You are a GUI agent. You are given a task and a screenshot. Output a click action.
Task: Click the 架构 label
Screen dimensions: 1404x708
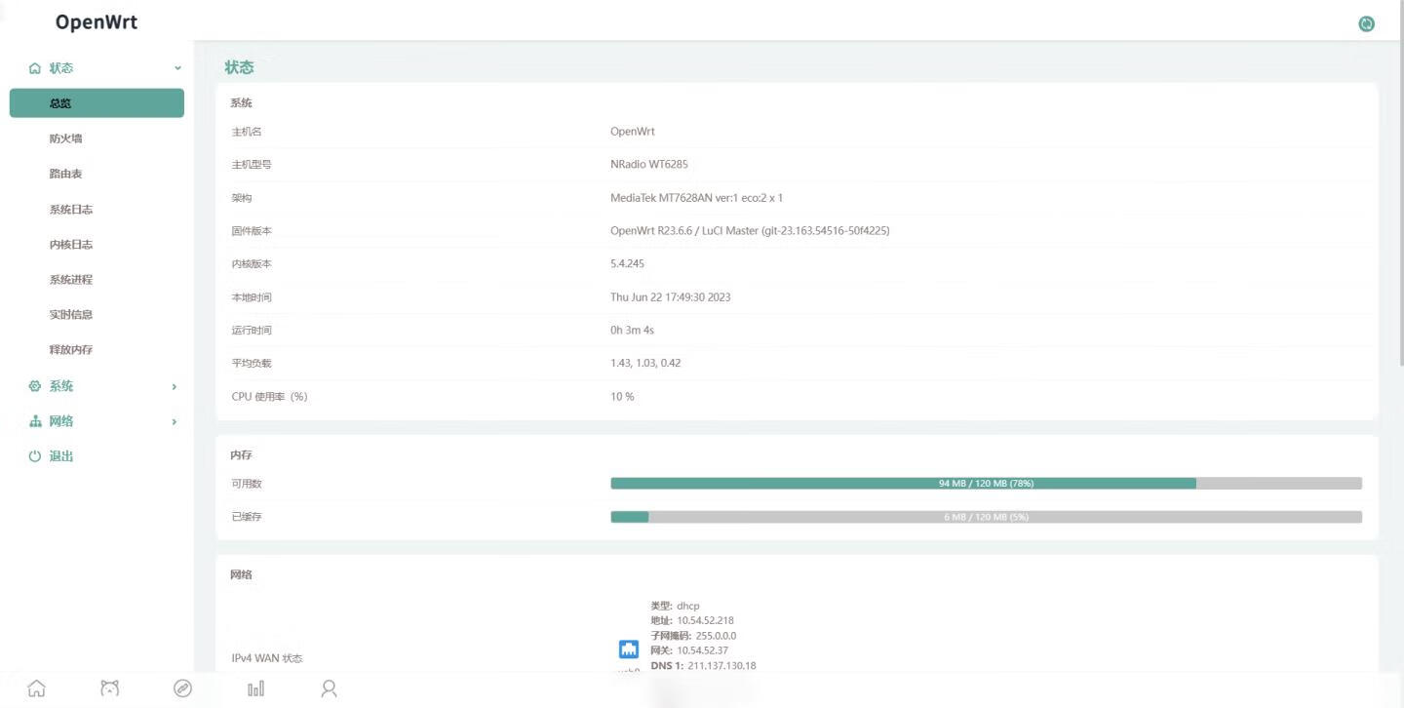(x=242, y=198)
